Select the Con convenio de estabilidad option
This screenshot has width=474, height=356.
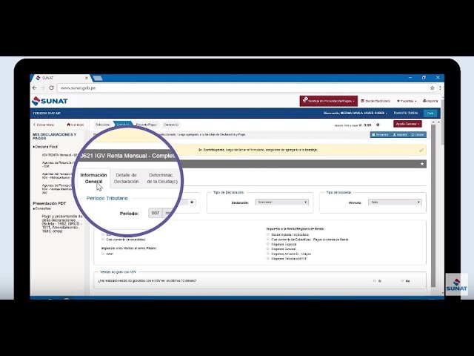pyautogui.click(x=103, y=240)
